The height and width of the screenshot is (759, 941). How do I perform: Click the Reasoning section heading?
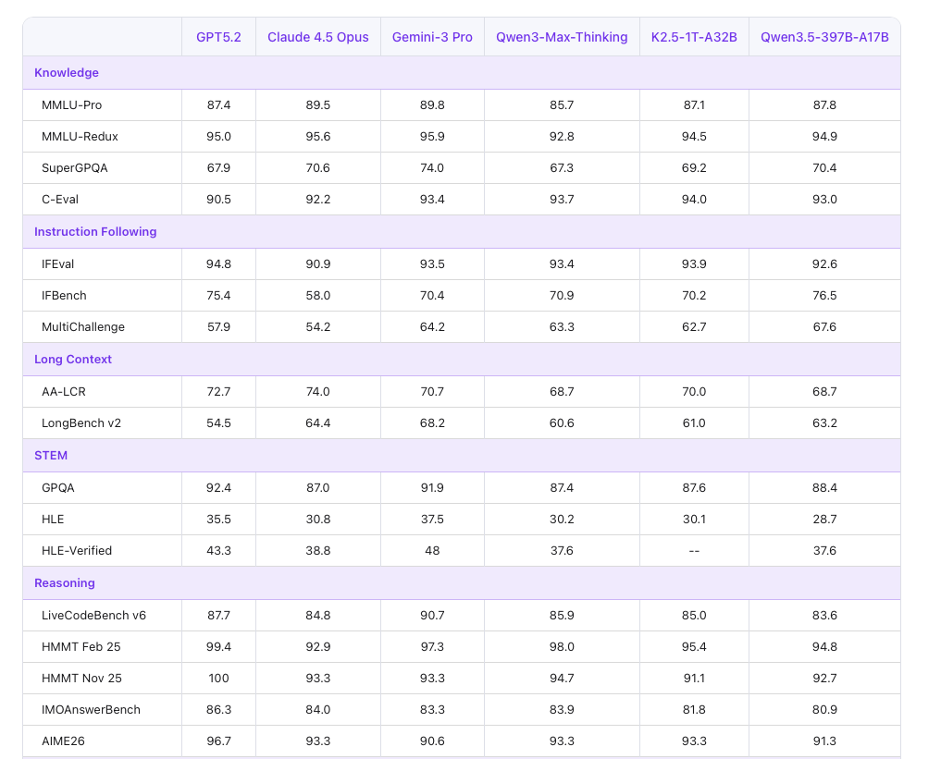click(x=65, y=582)
